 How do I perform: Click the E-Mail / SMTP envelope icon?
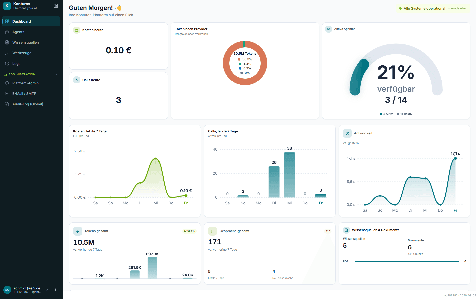7,94
